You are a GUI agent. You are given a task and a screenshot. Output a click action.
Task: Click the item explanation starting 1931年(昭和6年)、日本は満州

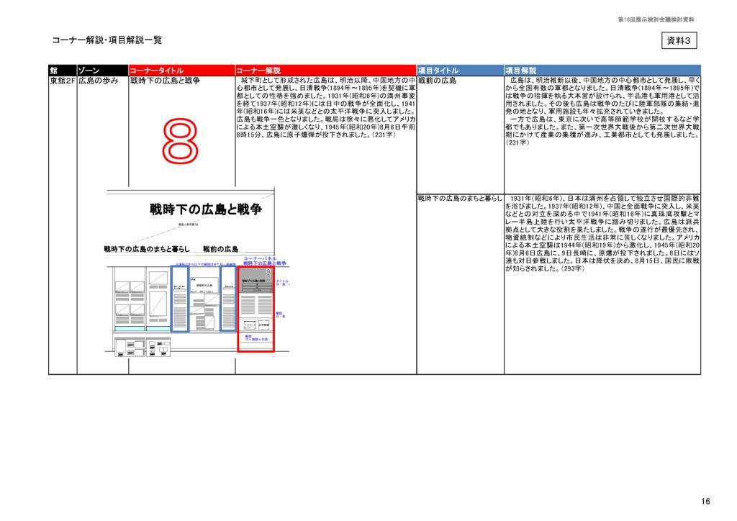(x=602, y=233)
